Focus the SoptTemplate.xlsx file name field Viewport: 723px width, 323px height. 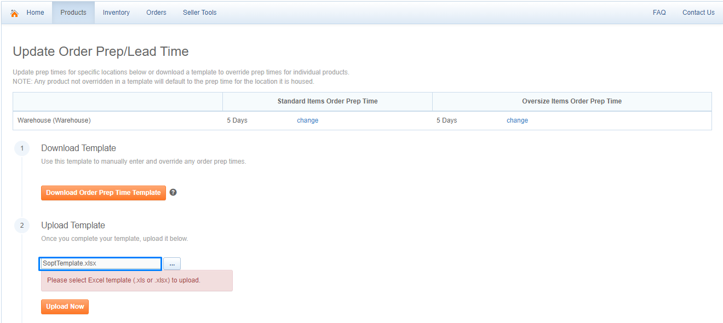pyautogui.click(x=101, y=263)
